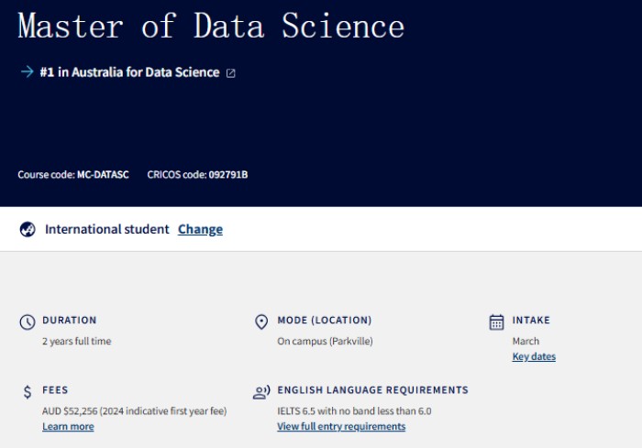
Task: Select the CRICOS code 092791B text
Action: point(228,174)
